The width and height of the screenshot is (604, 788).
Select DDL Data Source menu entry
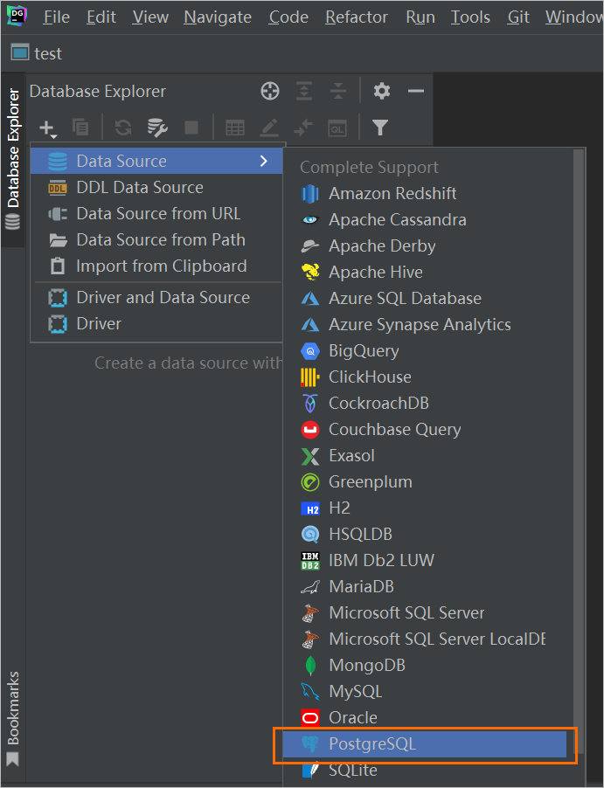click(x=140, y=187)
